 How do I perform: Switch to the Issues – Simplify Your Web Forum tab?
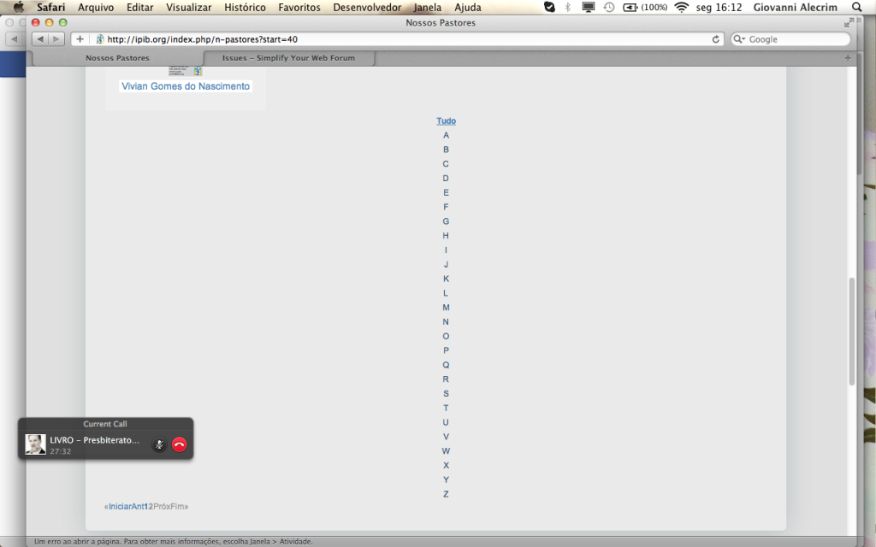click(288, 58)
